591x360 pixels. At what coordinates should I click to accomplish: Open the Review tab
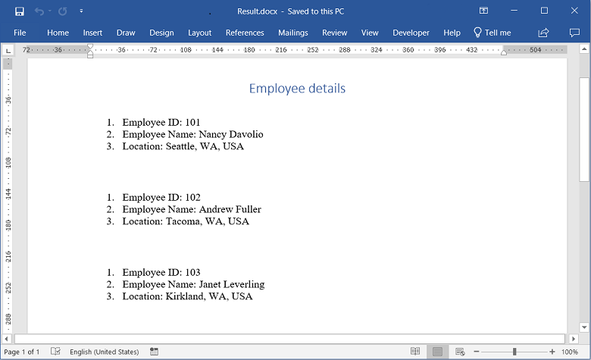335,33
